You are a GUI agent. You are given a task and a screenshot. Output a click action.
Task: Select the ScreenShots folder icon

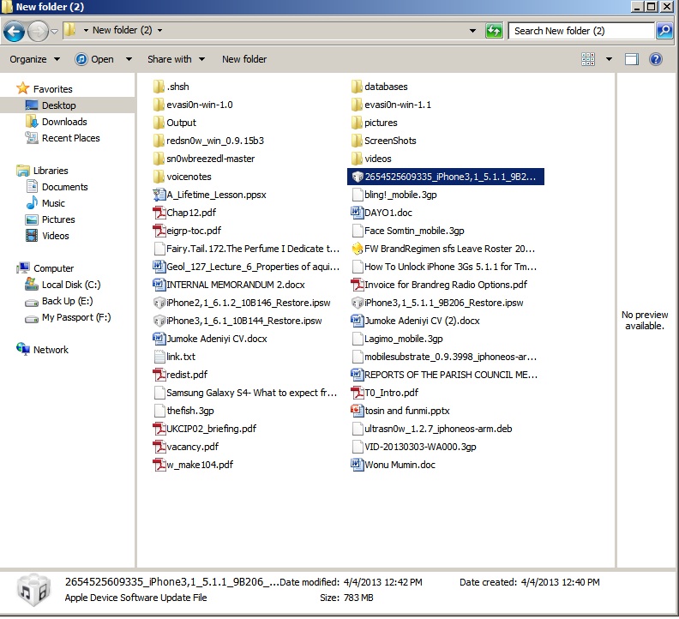tap(357, 141)
